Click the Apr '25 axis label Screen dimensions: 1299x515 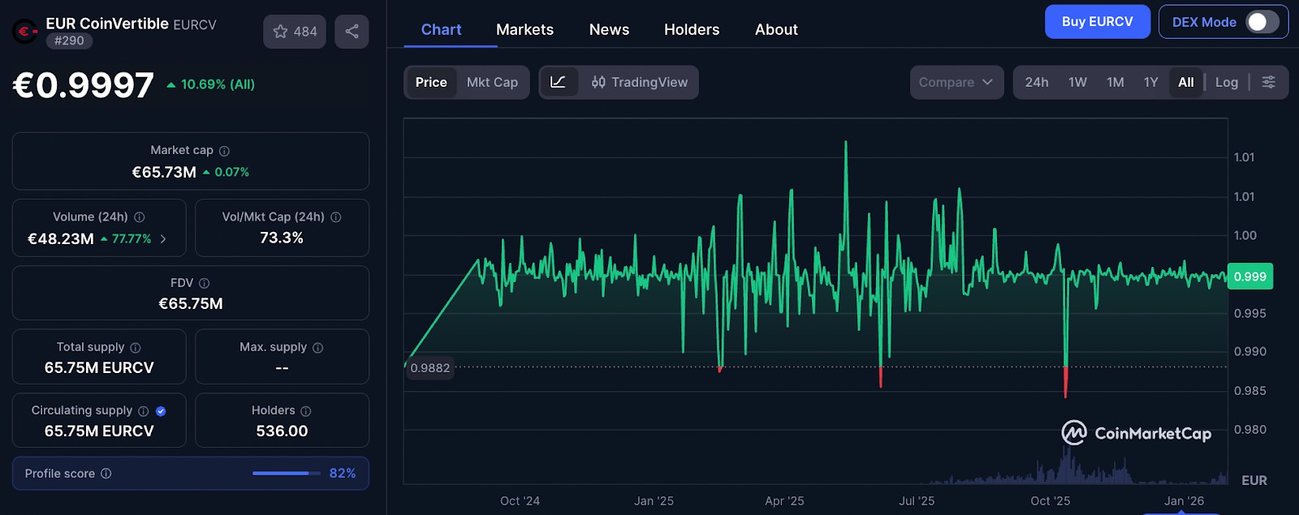click(784, 501)
